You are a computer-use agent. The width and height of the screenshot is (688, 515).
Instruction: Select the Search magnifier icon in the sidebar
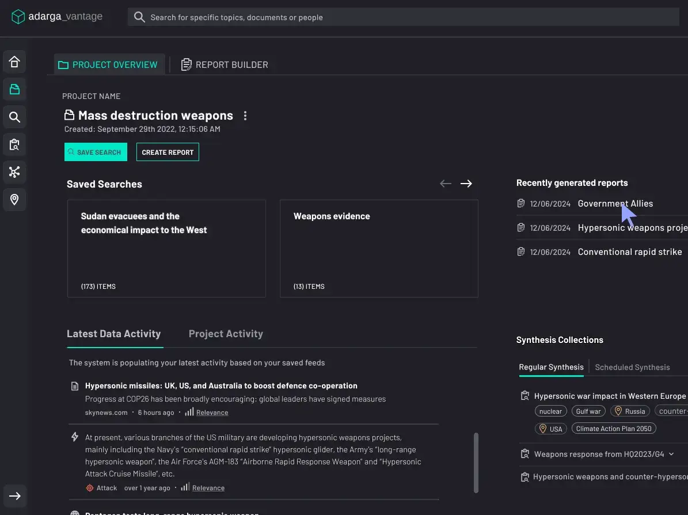click(x=15, y=117)
